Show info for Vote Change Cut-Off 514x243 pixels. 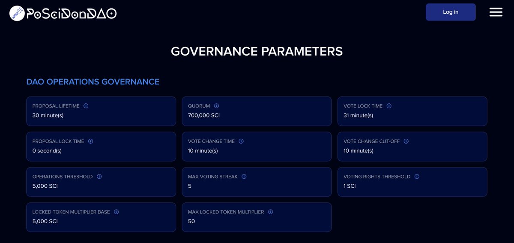(406, 141)
